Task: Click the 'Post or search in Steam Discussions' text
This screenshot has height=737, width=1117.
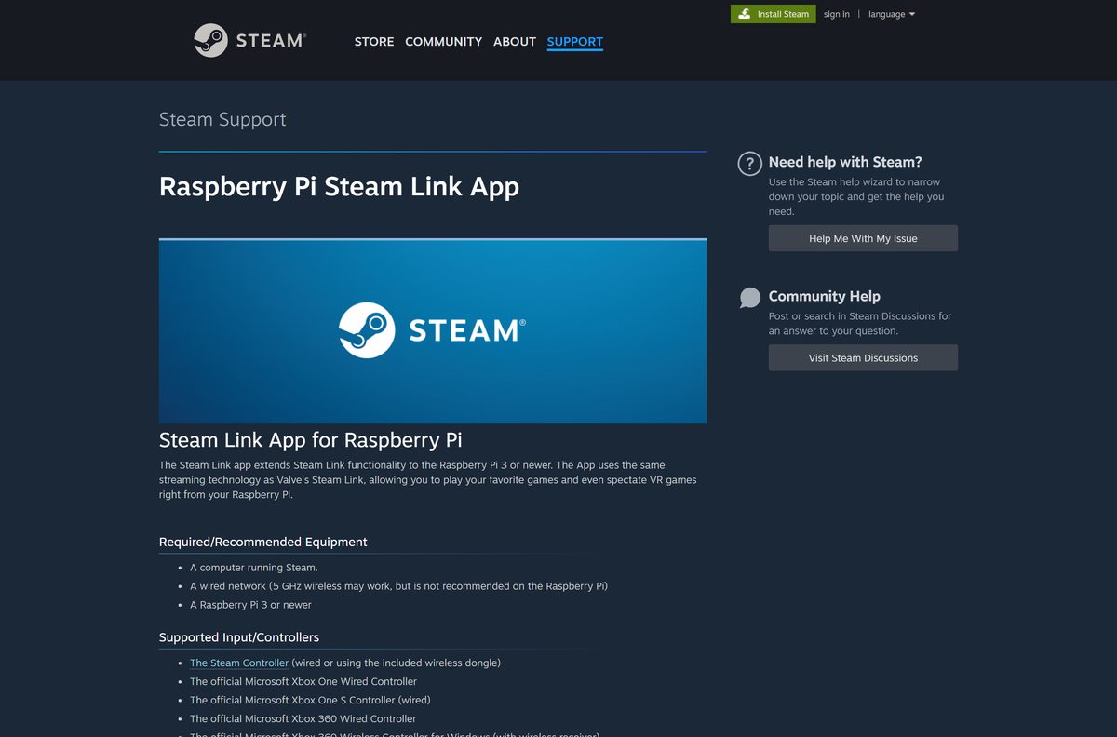Action: (x=860, y=323)
